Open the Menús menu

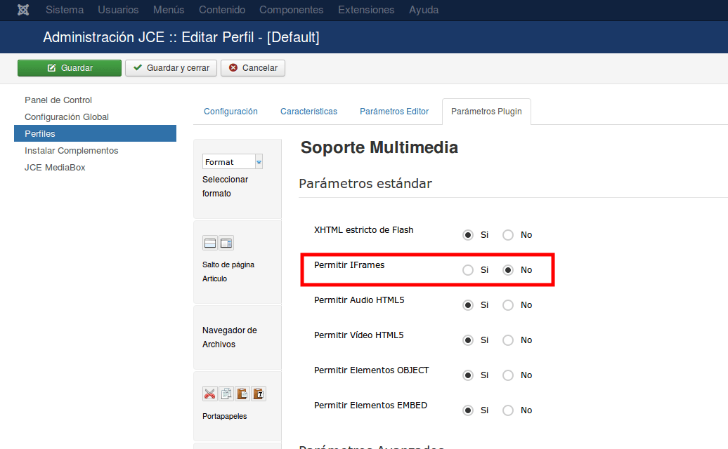pos(169,10)
